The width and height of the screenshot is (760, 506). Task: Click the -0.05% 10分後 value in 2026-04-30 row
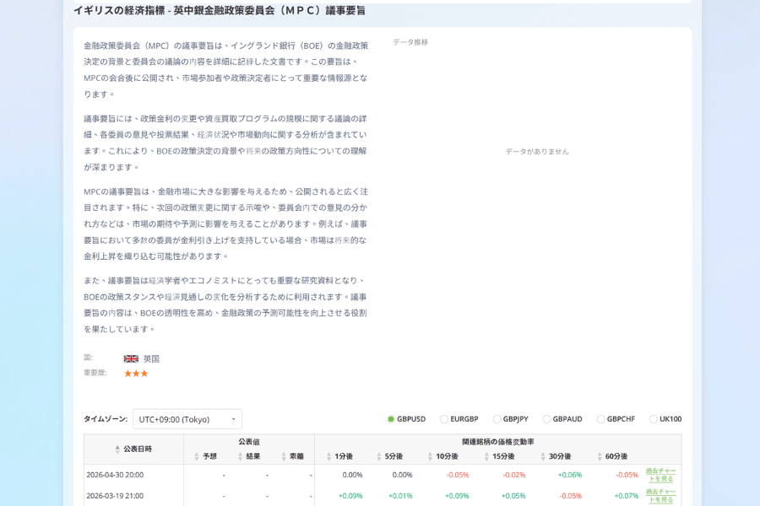pyautogui.click(x=458, y=475)
